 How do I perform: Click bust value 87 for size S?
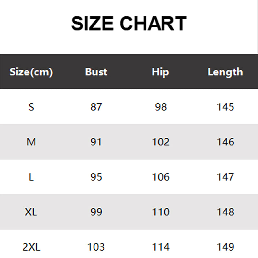pos(96,107)
